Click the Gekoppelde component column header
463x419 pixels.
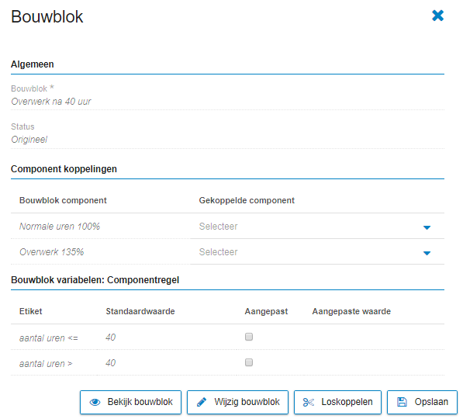(247, 200)
